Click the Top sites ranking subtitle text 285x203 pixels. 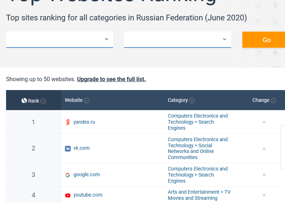126,18
